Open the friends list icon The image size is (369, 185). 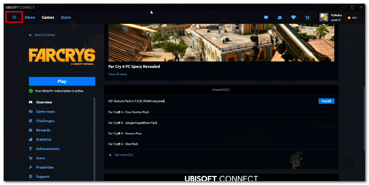tap(280, 17)
